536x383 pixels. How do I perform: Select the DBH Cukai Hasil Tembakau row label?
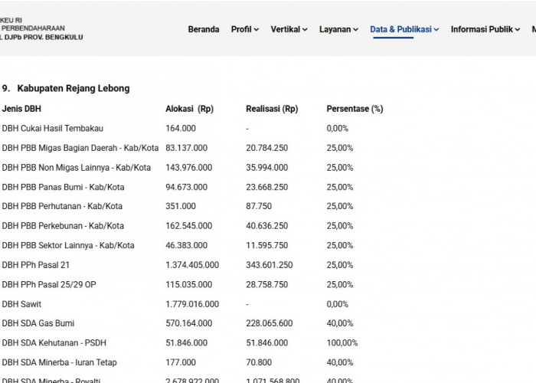[52, 129]
